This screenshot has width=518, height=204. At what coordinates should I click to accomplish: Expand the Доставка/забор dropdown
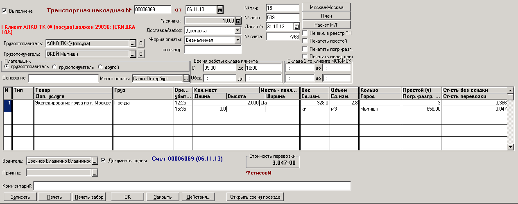(238, 30)
